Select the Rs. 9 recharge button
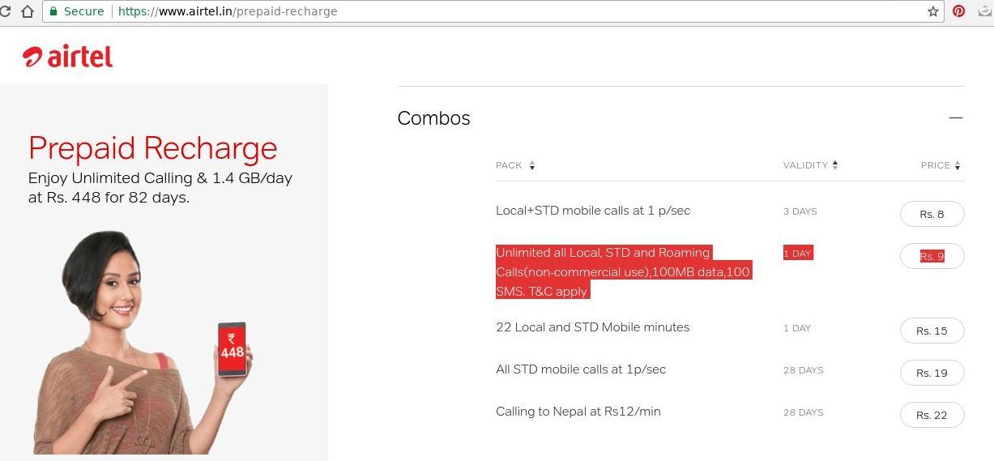 (932, 256)
